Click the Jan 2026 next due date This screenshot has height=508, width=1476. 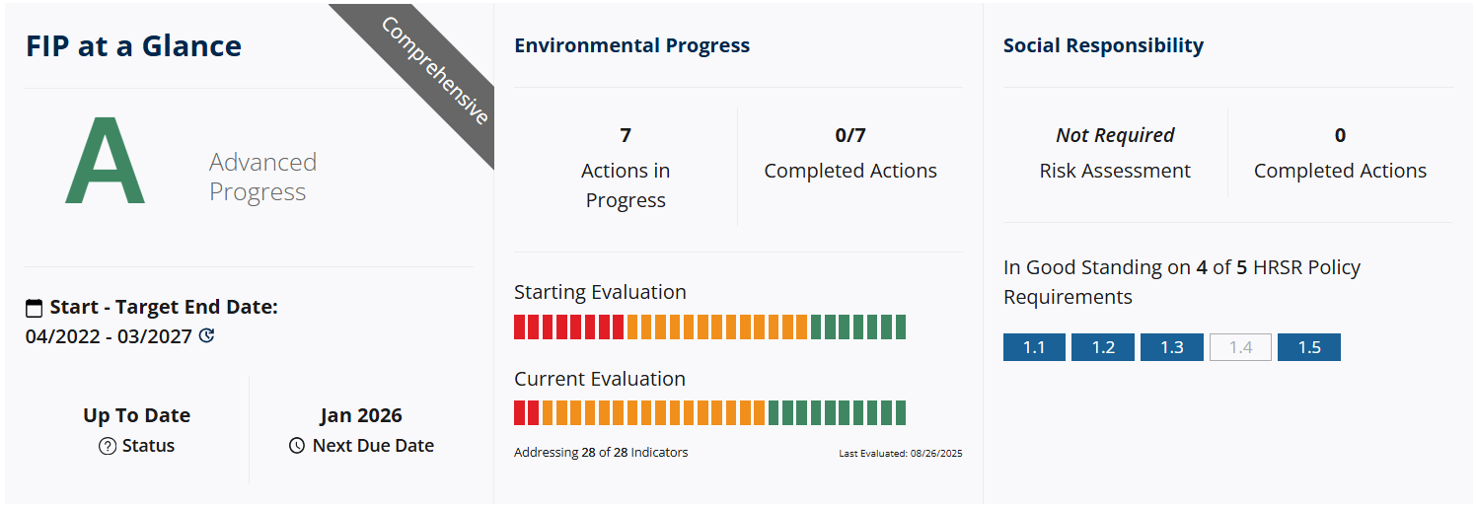pos(361,415)
